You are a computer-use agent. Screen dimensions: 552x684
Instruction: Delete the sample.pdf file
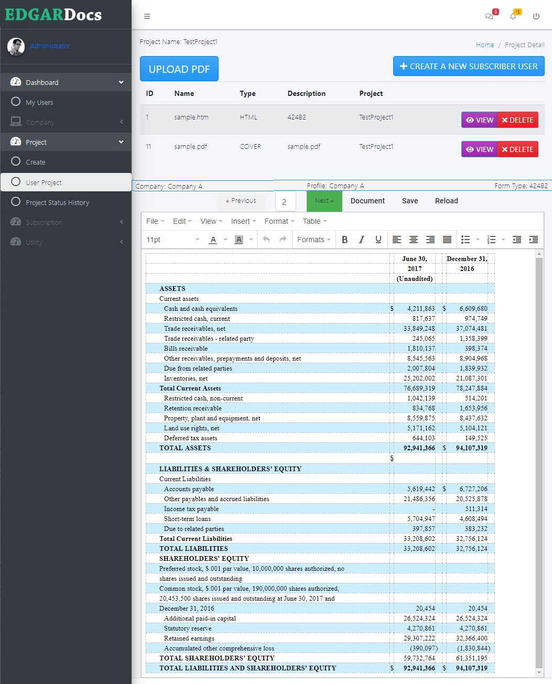click(x=518, y=149)
